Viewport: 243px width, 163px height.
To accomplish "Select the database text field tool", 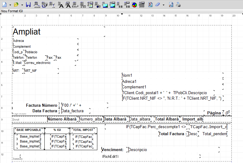I will tap(68, 5).
